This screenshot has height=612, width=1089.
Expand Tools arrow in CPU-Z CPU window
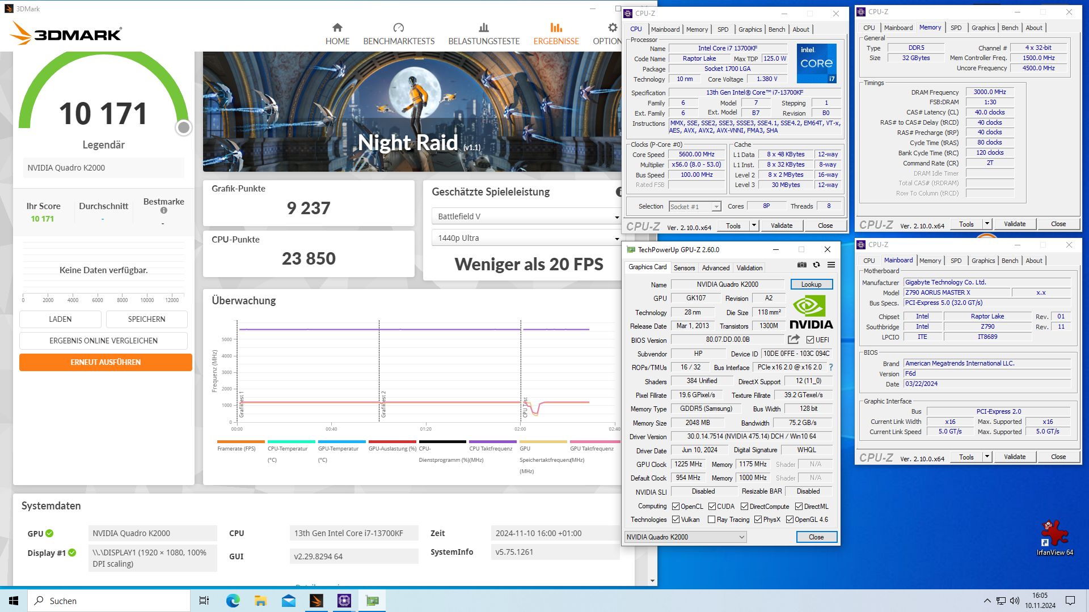754,226
